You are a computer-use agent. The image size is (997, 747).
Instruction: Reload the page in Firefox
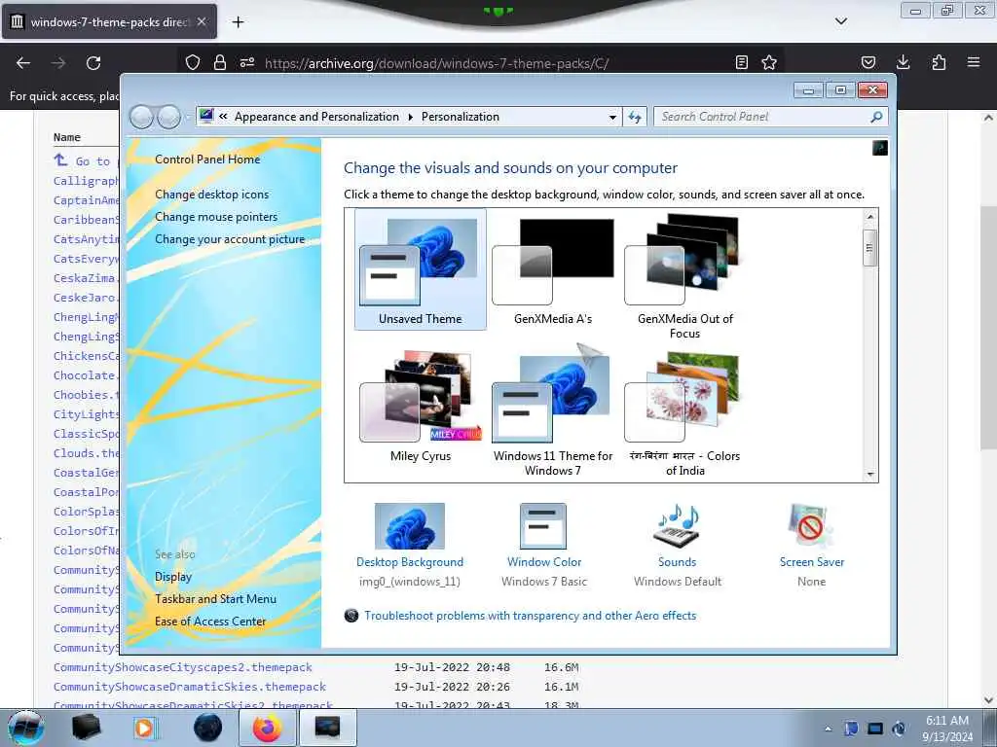click(93, 62)
